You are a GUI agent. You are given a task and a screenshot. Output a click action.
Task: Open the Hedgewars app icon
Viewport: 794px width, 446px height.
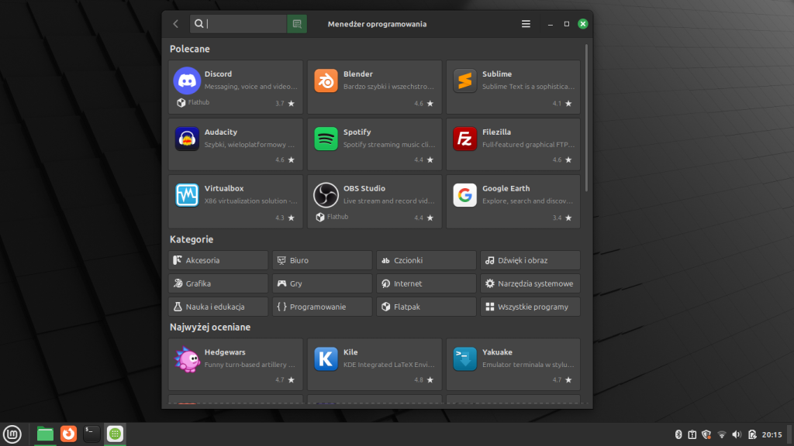[187, 359]
